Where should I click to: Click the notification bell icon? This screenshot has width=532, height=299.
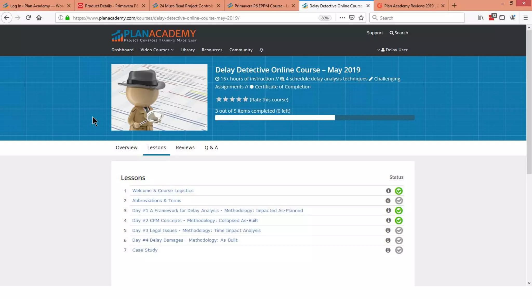click(261, 50)
